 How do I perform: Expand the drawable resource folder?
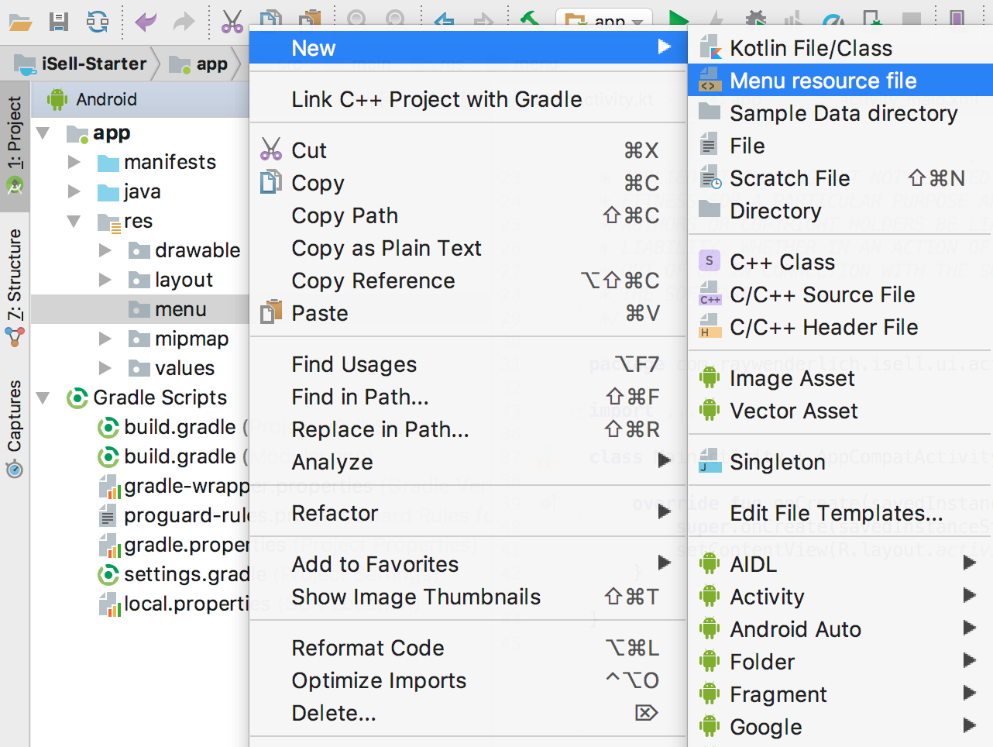105,250
